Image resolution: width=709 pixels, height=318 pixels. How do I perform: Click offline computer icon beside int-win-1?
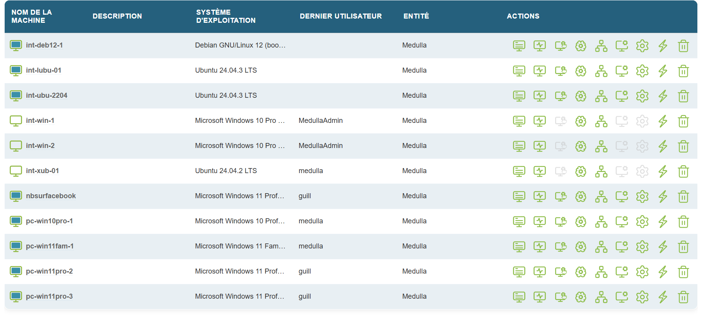16,121
